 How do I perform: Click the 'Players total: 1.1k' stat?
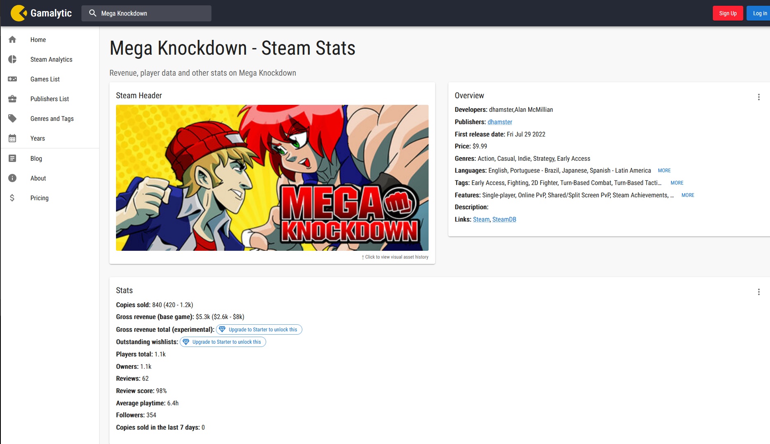[x=141, y=354]
